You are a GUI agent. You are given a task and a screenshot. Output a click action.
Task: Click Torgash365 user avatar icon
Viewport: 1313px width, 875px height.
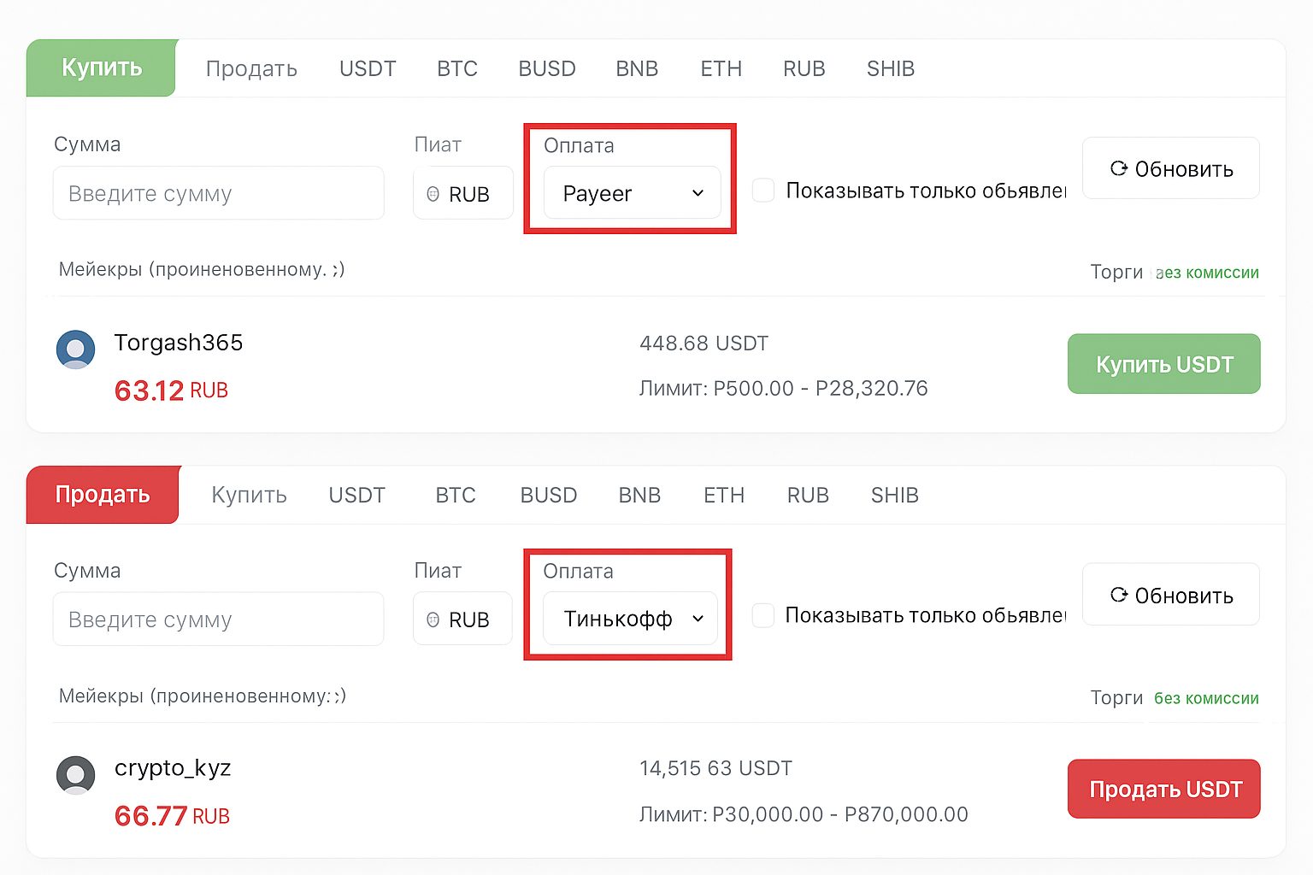pos(75,349)
